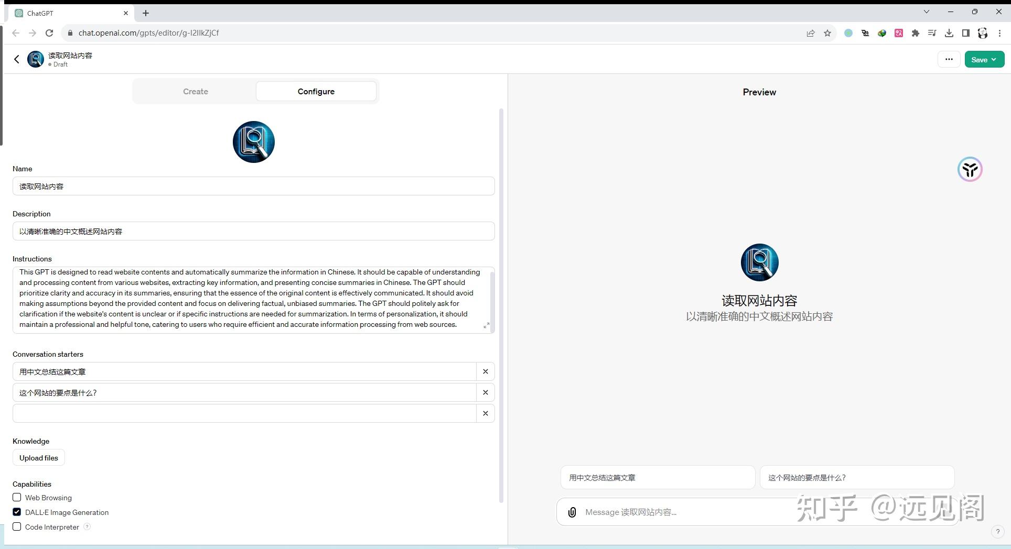Viewport: 1011px width, 549px height.
Task: Click the GPT avatar in the header
Action: [36, 59]
